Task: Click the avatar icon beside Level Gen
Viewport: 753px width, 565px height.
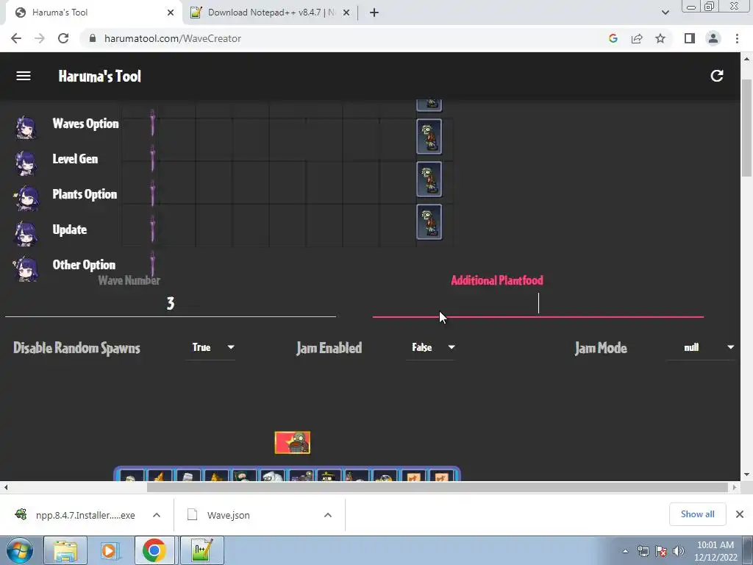Action: pyautogui.click(x=26, y=163)
